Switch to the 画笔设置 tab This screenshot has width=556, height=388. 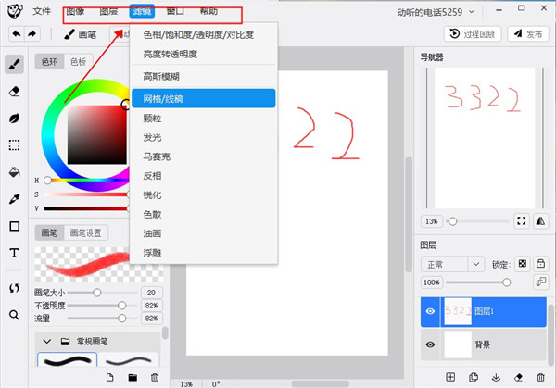tap(85, 232)
